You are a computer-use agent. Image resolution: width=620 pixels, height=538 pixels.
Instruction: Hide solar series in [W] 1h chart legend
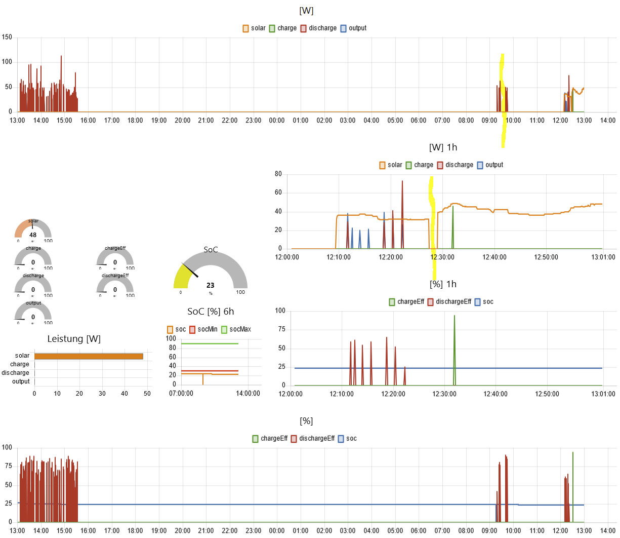tap(391, 165)
